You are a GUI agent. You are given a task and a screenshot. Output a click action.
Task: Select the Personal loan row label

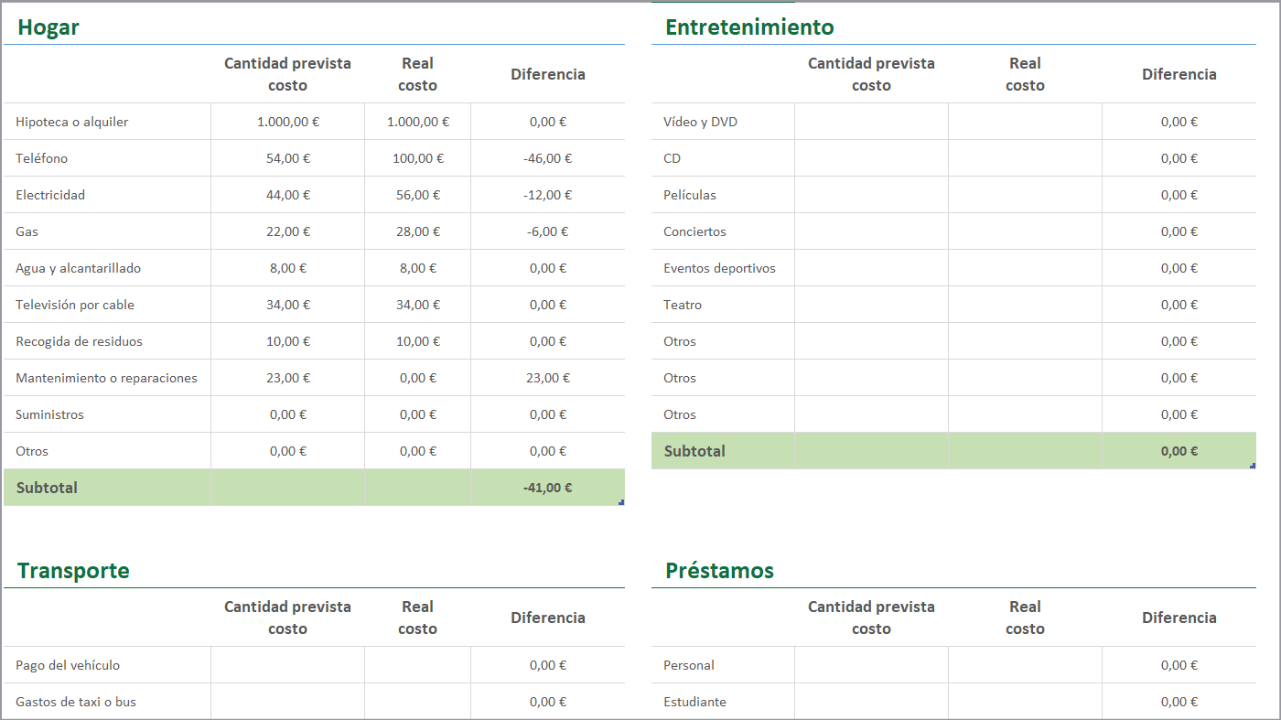click(x=689, y=665)
